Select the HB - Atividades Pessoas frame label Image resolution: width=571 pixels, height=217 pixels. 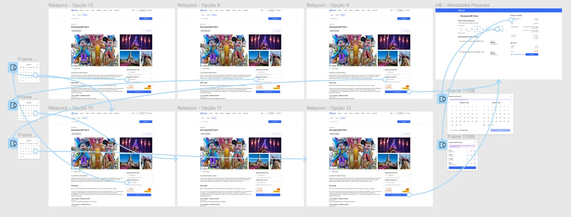463,5
